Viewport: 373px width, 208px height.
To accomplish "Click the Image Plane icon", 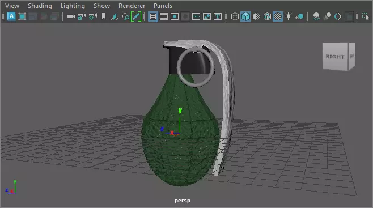I will 115,16.
